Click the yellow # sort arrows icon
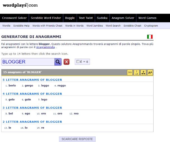 click(x=143, y=72)
